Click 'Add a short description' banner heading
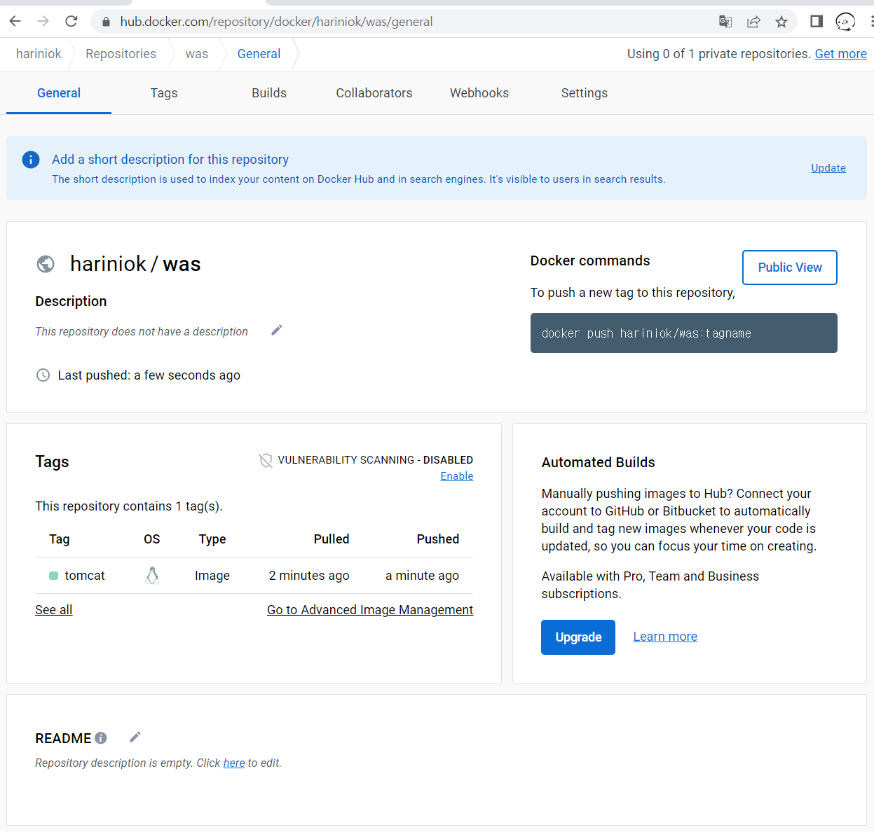The height and width of the screenshot is (832, 874). [170, 160]
